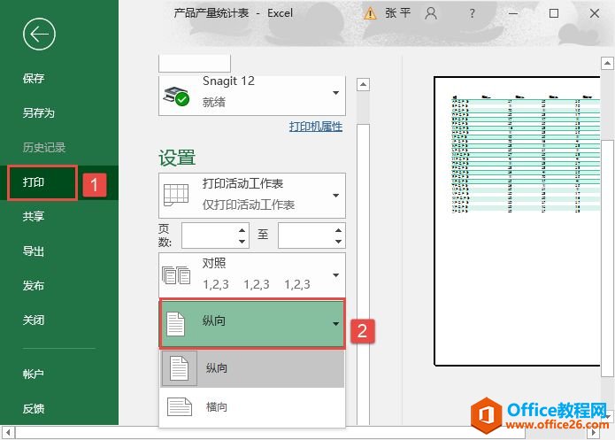The width and height of the screenshot is (615, 440).
Task: Open the 导出 sidebar item
Action: click(34, 251)
